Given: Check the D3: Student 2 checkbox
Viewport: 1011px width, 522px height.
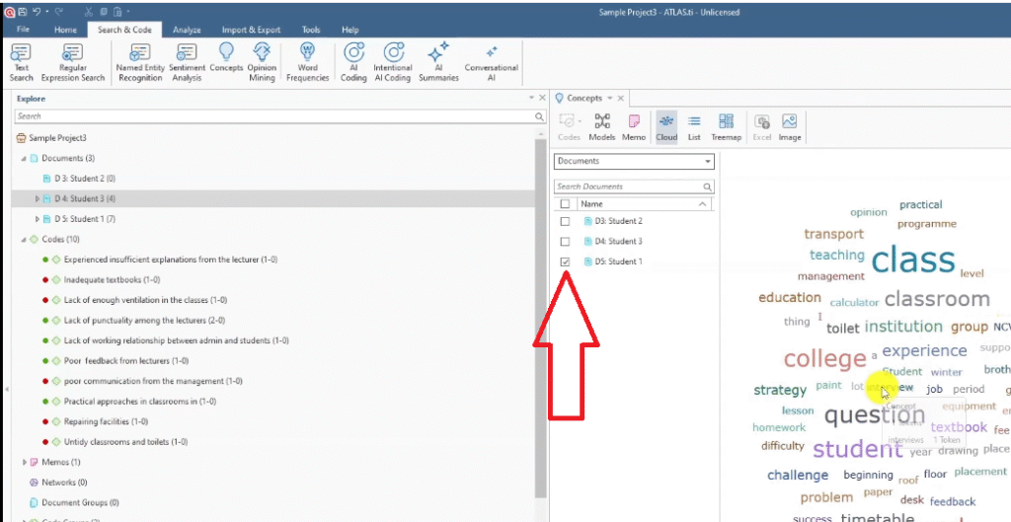Looking at the screenshot, I should 565,221.
